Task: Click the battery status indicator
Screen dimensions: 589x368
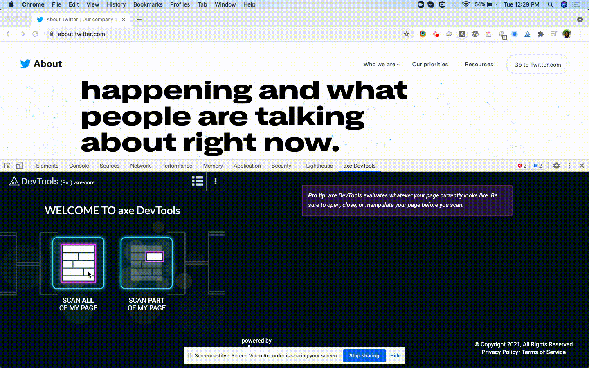Action: (486, 4)
